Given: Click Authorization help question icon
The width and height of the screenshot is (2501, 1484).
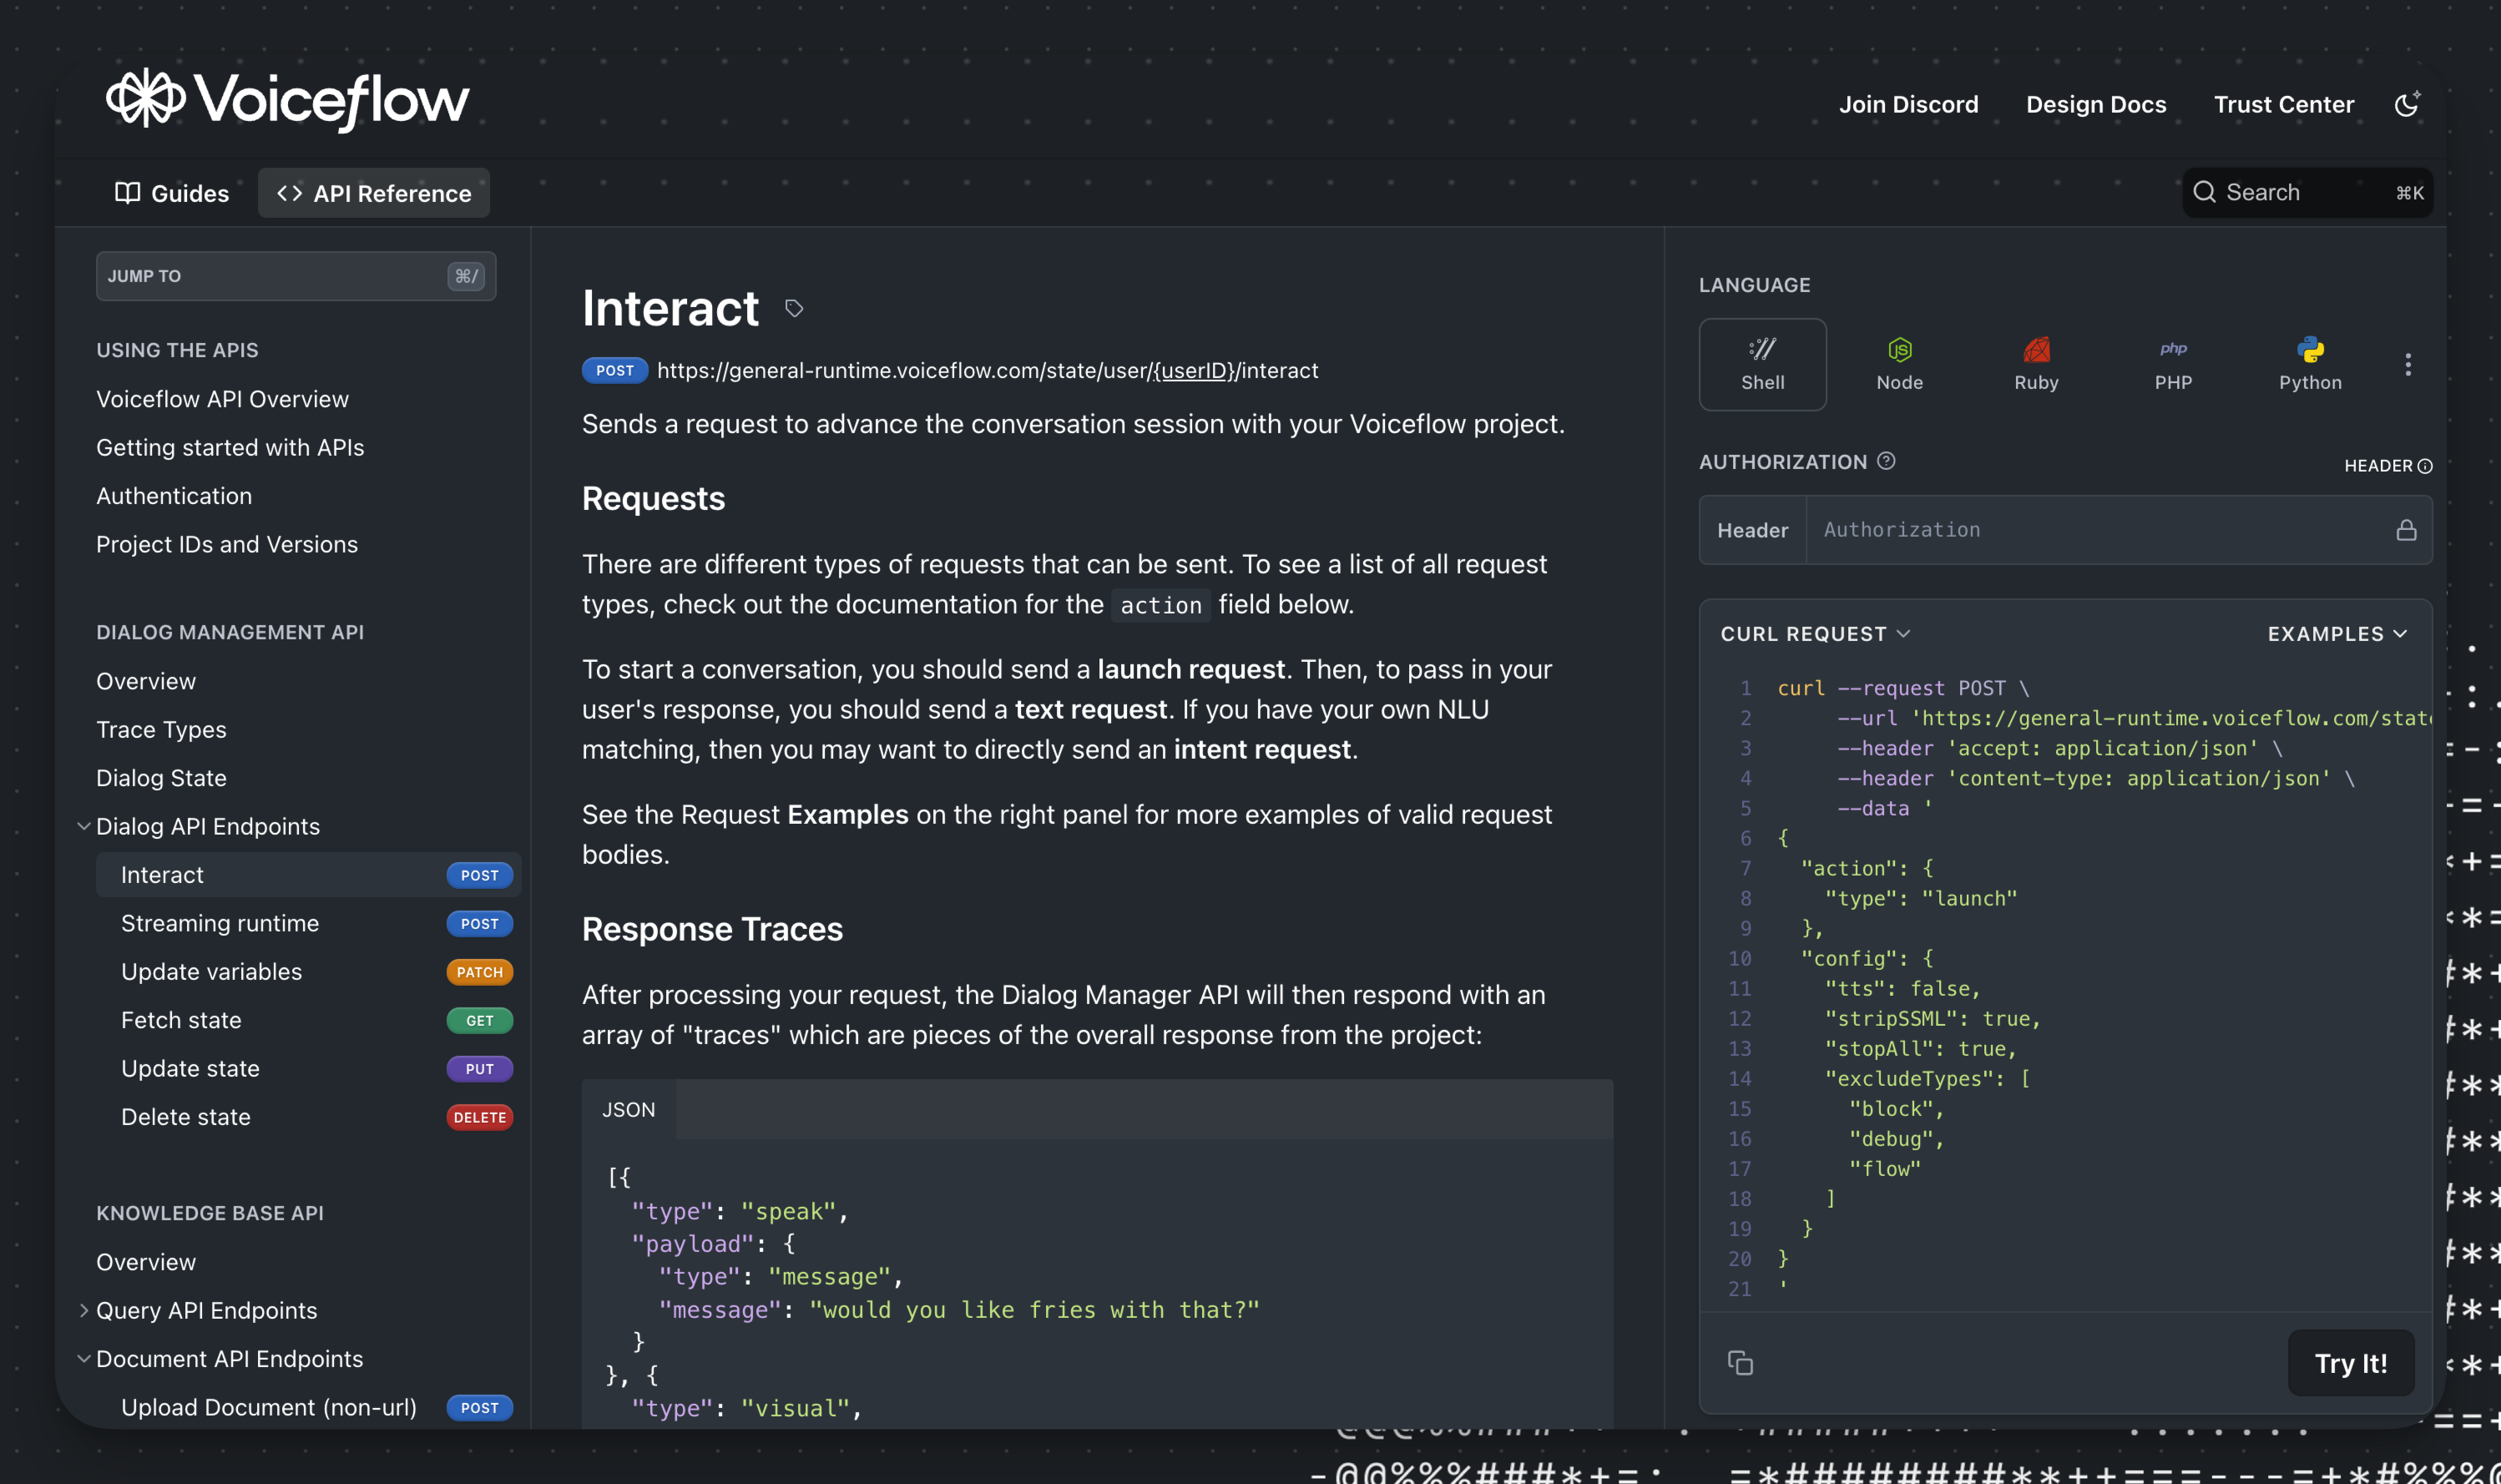Looking at the screenshot, I should click(1886, 461).
